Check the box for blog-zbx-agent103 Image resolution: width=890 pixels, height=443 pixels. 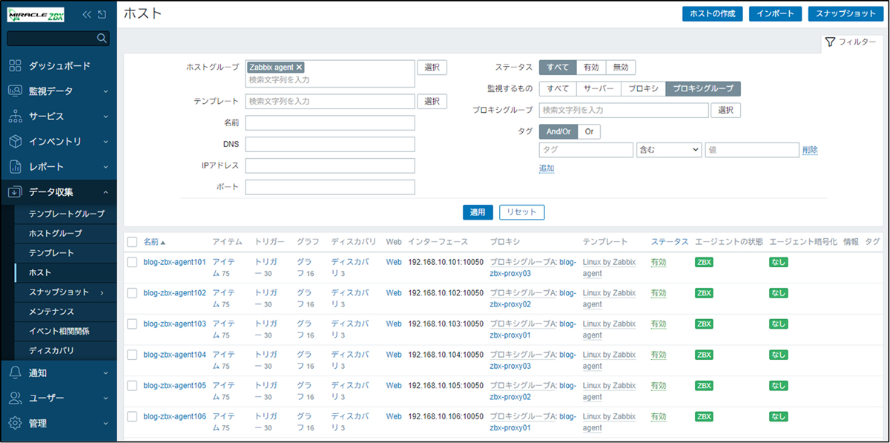point(132,324)
